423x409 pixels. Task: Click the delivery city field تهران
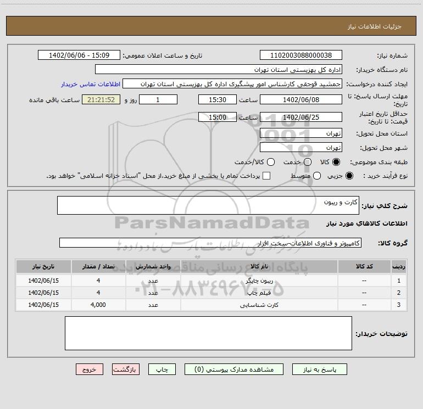tap(301, 147)
